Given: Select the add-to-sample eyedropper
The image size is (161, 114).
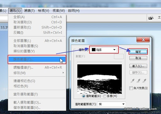Looking at the screenshot, I should [x=138, y=81].
